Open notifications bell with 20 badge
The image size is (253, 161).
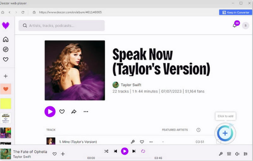[235, 25]
